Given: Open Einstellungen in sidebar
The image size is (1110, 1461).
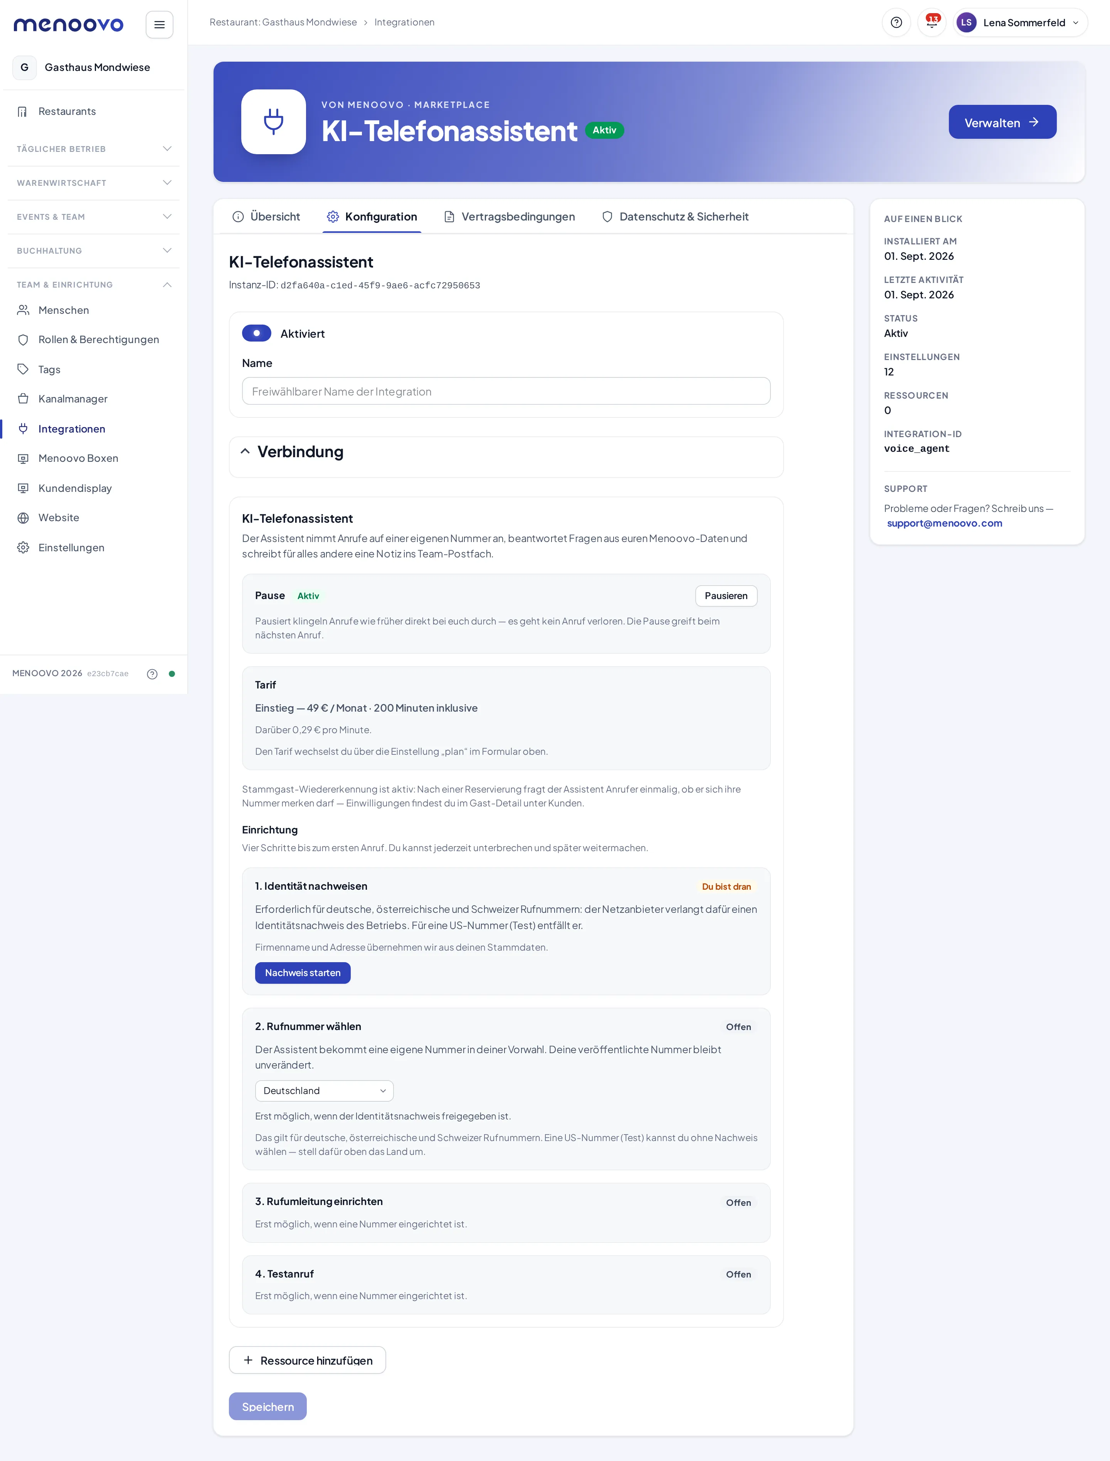Looking at the screenshot, I should pyautogui.click(x=93, y=548).
